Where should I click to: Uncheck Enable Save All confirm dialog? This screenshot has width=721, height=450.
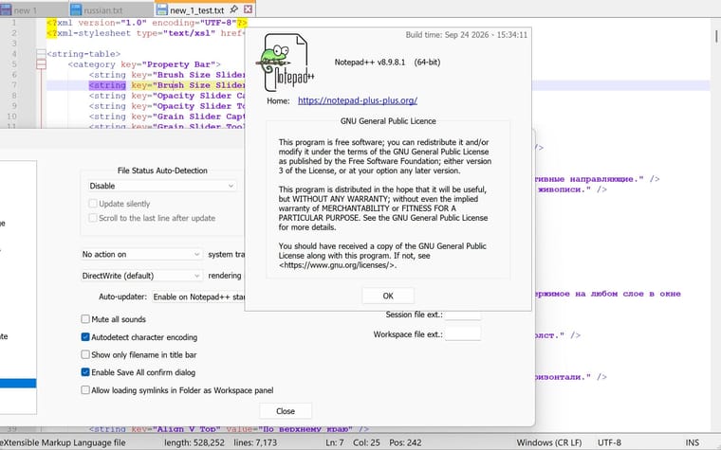(x=85, y=372)
